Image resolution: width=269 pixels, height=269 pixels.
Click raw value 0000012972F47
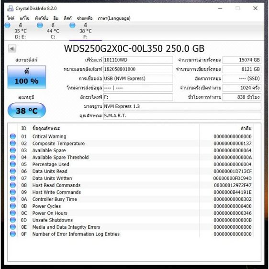[x=233, y=185]
